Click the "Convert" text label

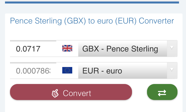pyautogui.click(x=77, y=93)
